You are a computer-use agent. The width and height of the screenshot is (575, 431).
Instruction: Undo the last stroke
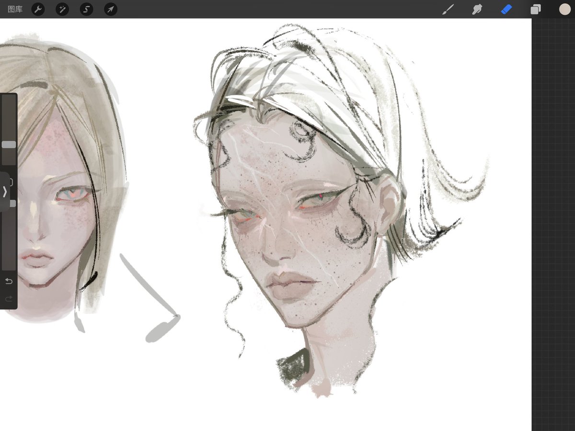click(x=9, y=281)
